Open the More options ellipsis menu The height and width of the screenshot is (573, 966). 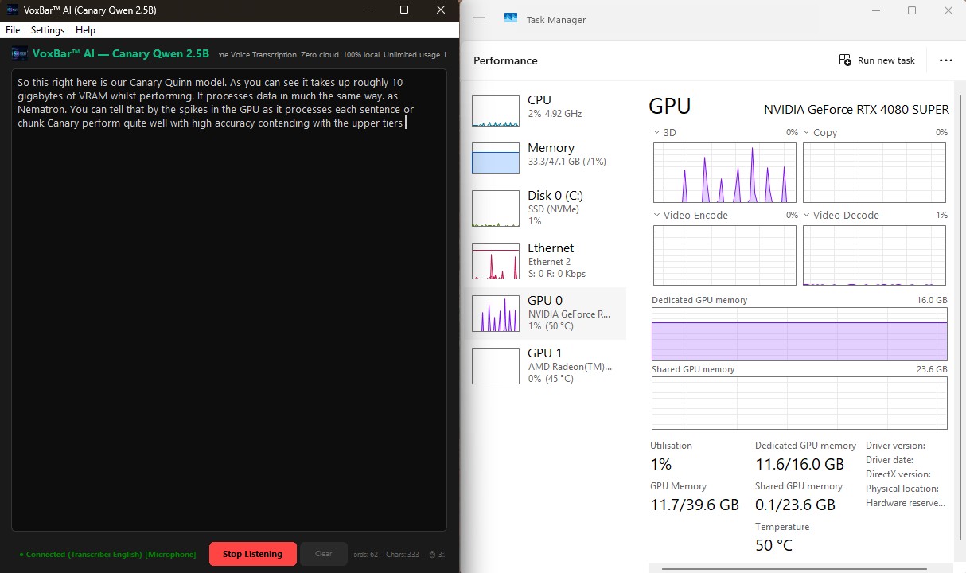[945, 60]
